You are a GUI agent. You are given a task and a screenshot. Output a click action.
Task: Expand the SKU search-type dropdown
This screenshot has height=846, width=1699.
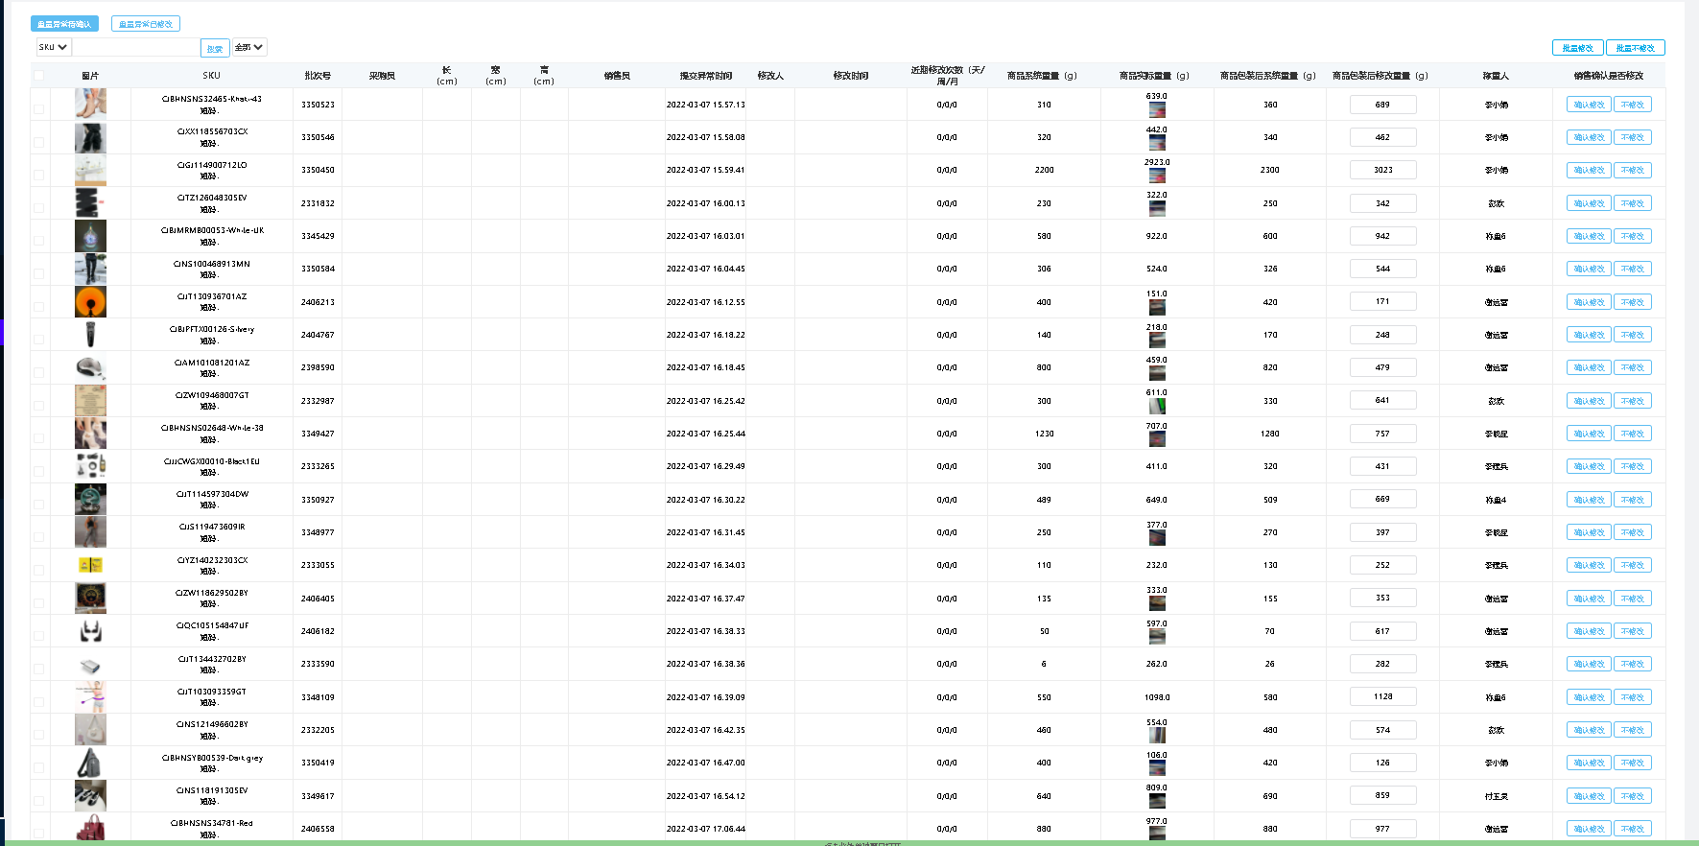click(53, 47)
